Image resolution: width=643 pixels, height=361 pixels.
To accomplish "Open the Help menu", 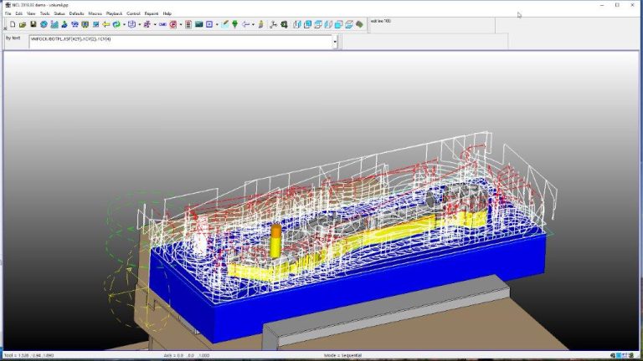I will click(167, 13).
